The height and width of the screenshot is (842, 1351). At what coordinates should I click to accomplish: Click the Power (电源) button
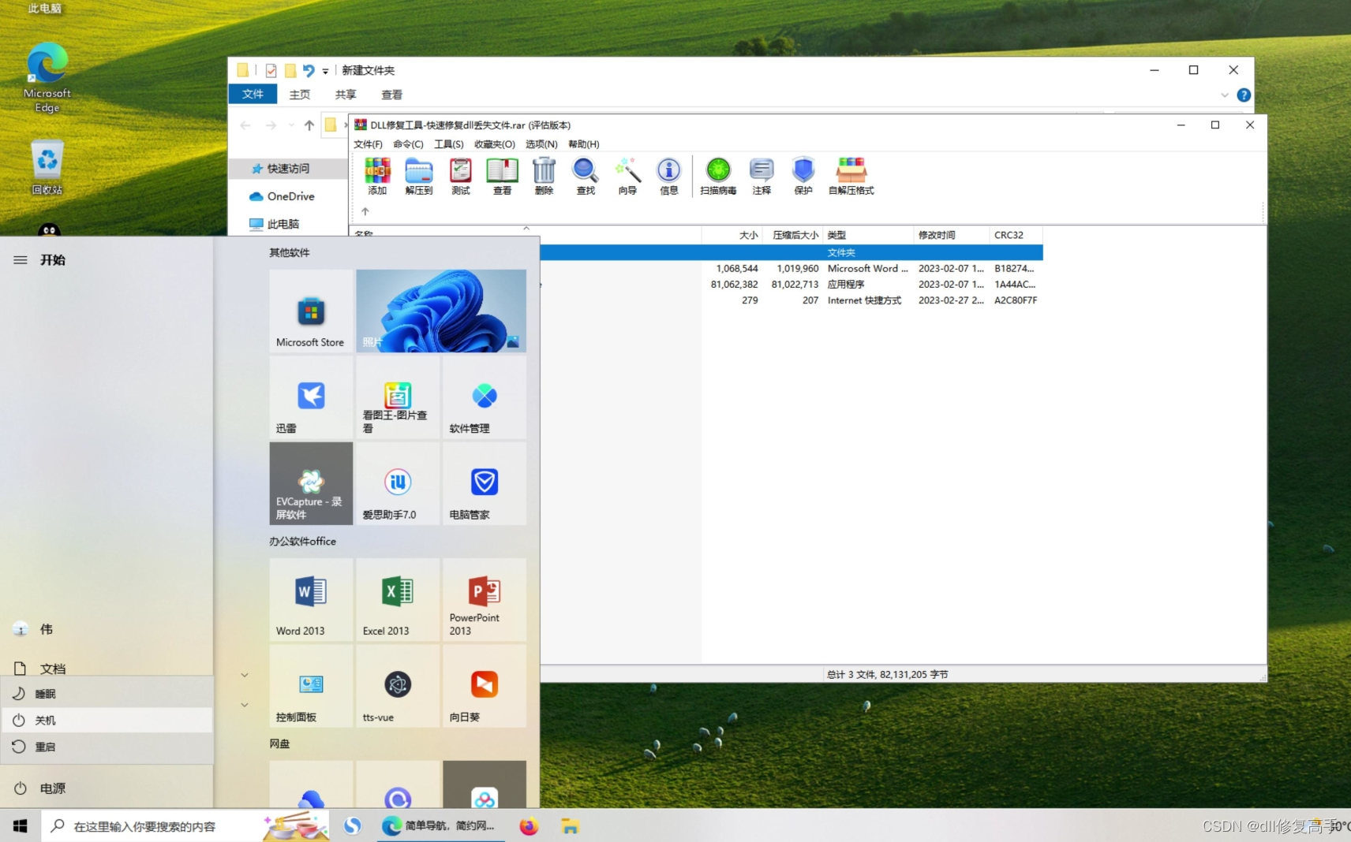pos(107,788)
